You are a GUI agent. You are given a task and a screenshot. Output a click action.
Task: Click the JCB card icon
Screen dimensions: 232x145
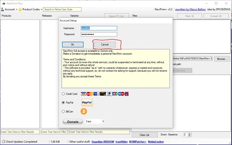pos(115,94)
